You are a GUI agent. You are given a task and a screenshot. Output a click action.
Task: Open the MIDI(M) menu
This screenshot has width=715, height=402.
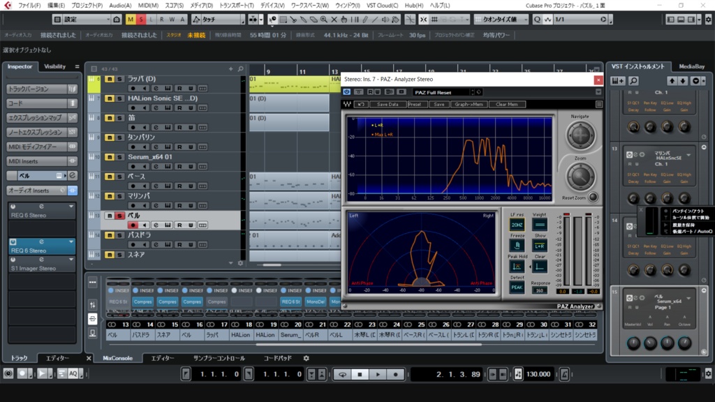pos(148,6)
